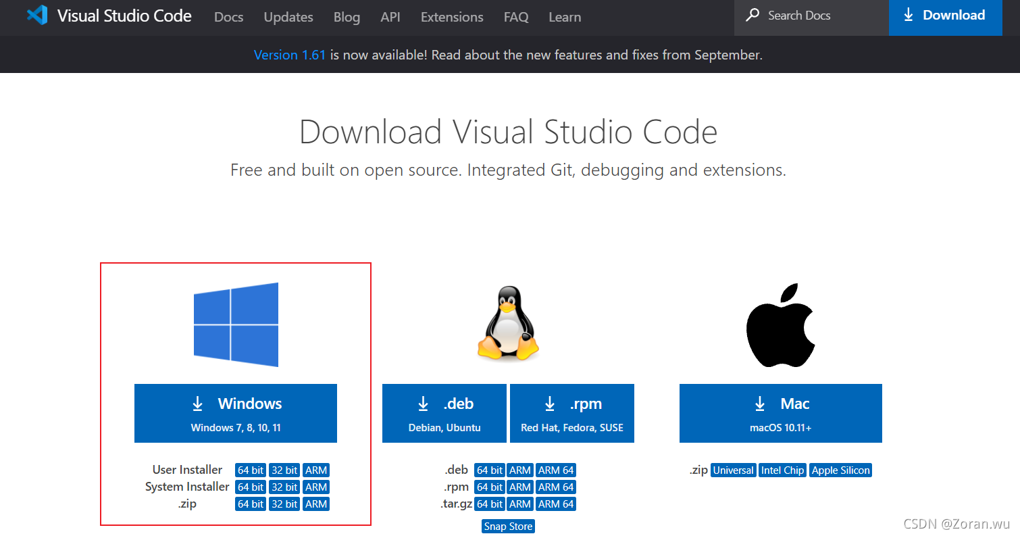
Task: Download Linux .tar.gz ARM 64 archive
Action: (x=556, y=504)
